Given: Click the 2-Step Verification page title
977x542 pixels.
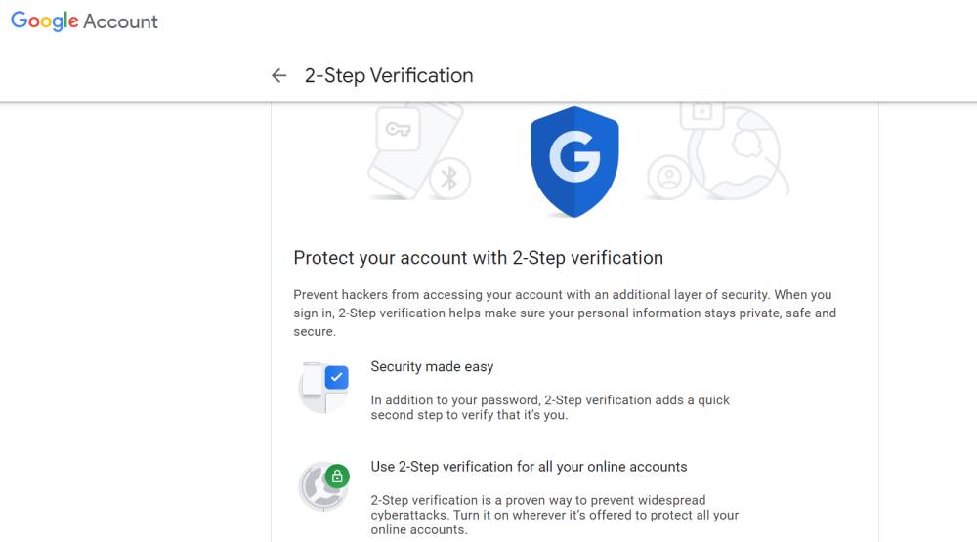Looking at the screenshot, I should (389, 75).
